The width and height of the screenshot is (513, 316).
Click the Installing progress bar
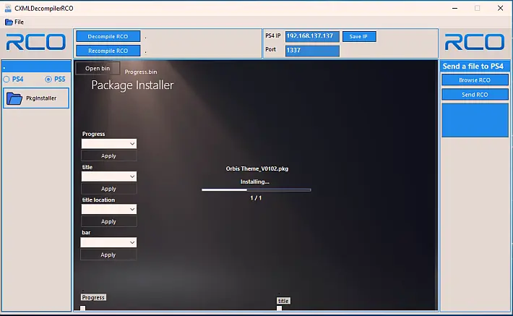[x=256, y=189]
